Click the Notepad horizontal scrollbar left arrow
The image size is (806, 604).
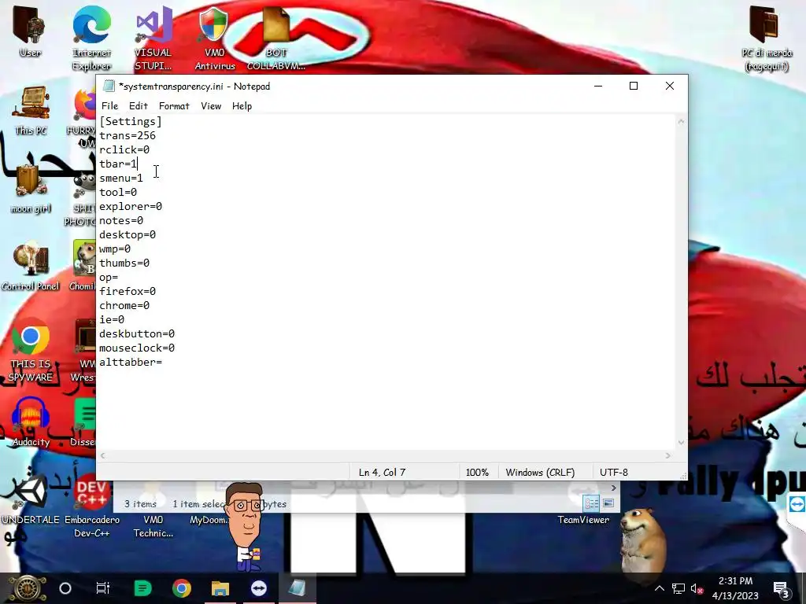(103, 455)
